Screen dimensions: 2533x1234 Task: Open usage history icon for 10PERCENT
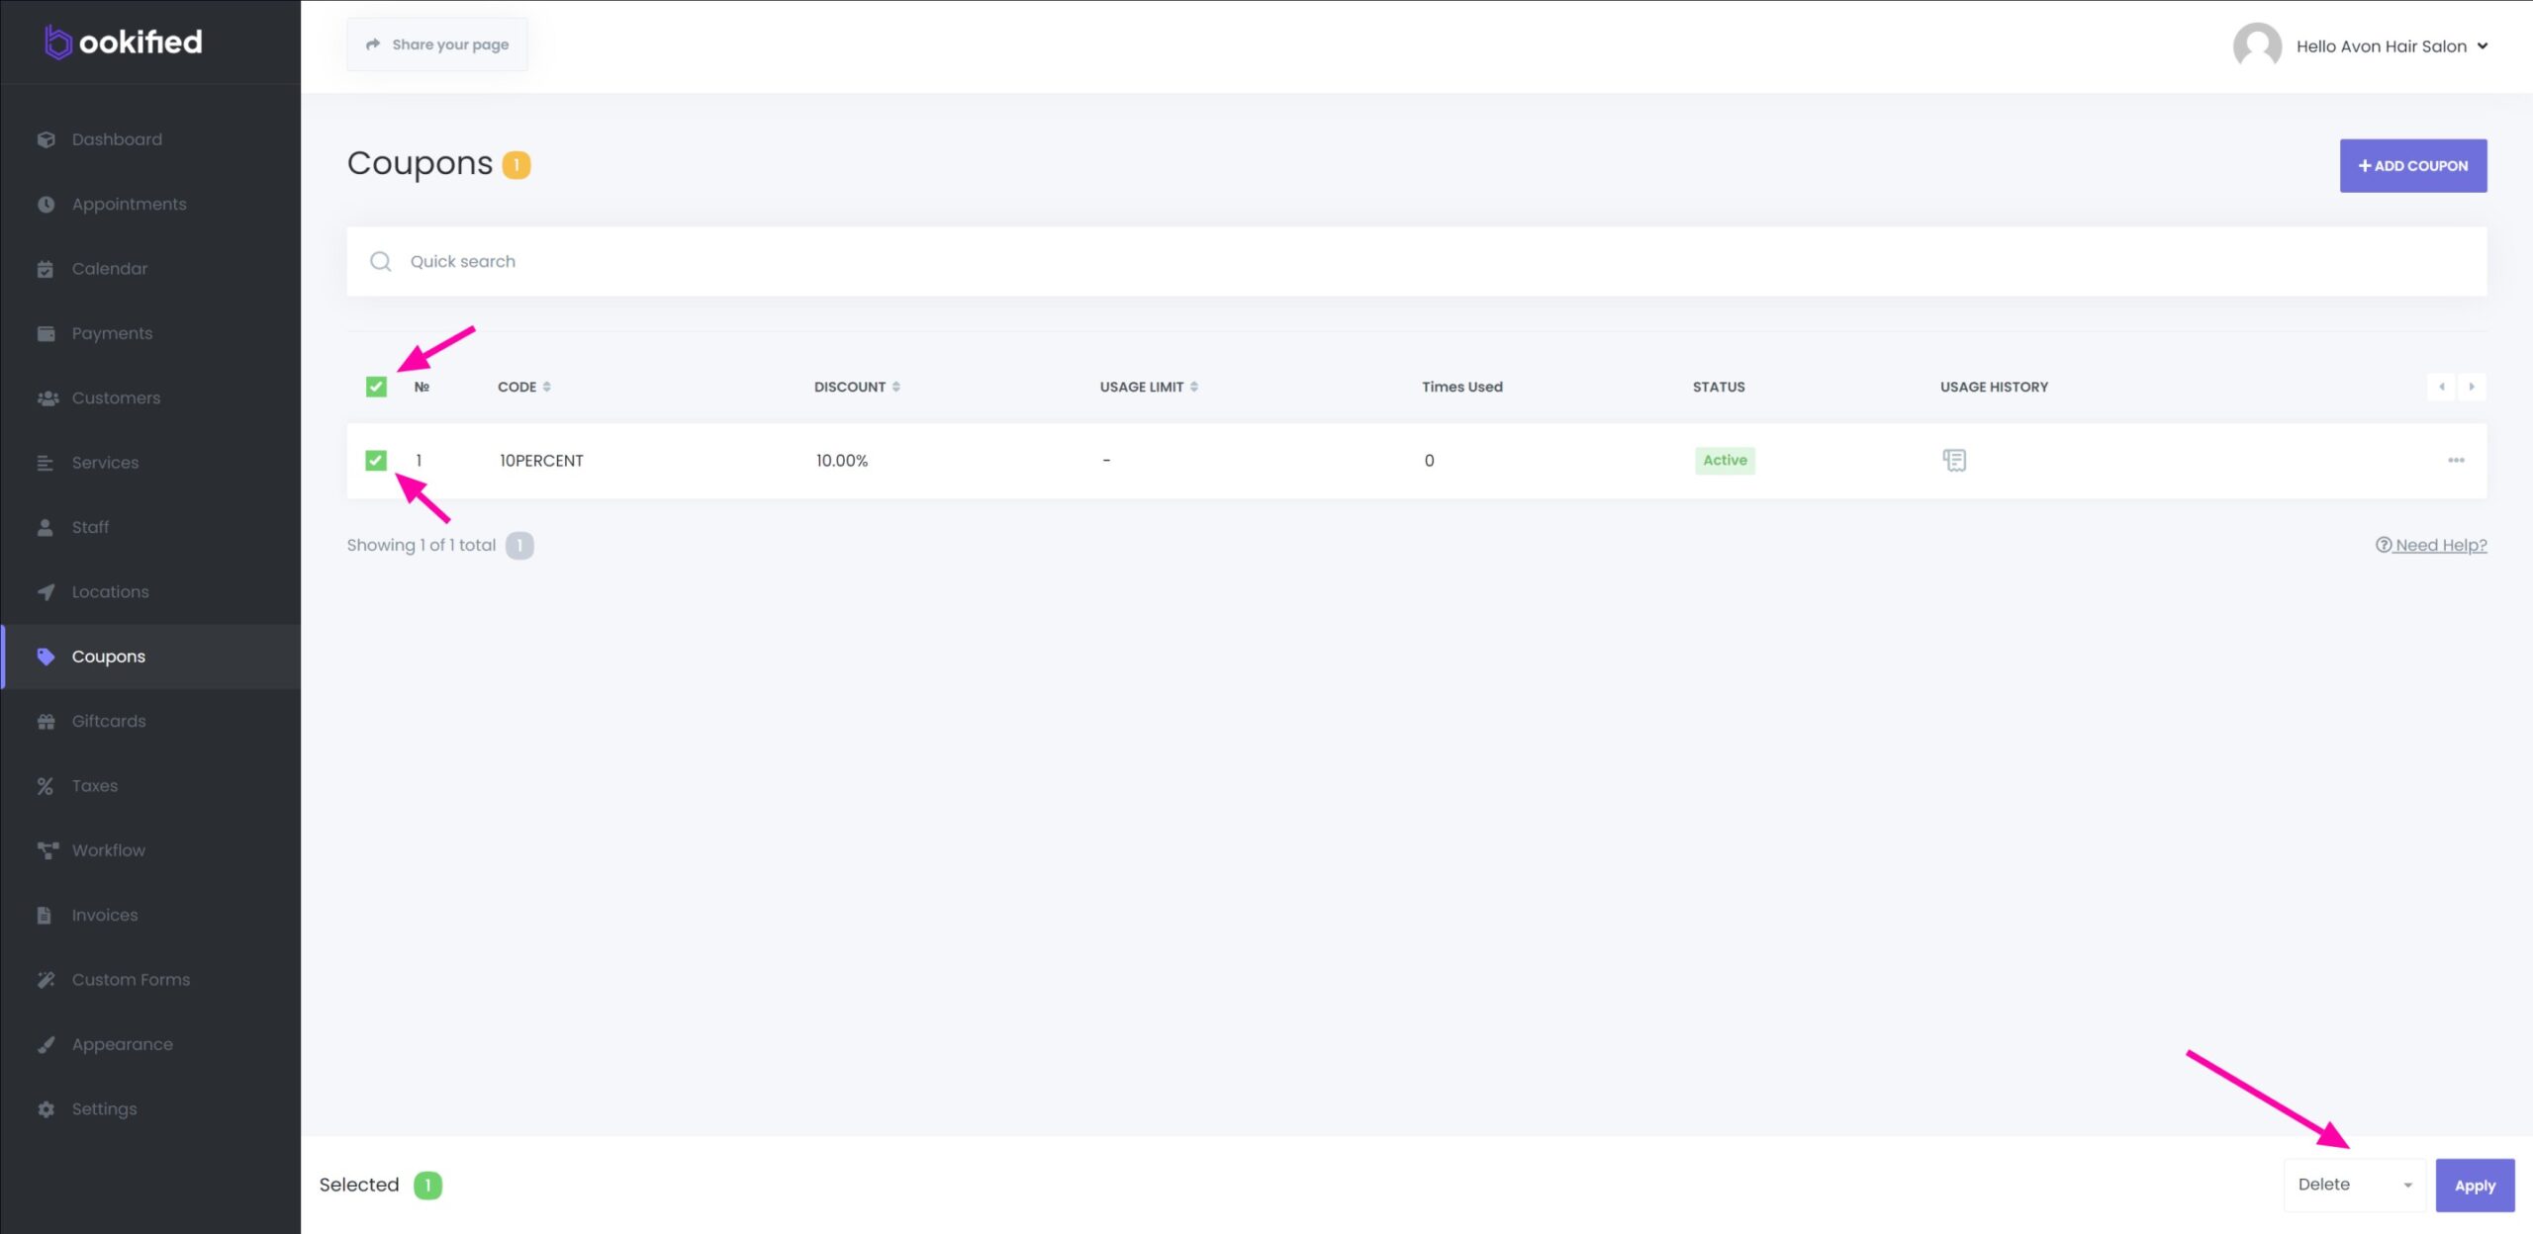pyautogui.click(x=1953, y=460)
